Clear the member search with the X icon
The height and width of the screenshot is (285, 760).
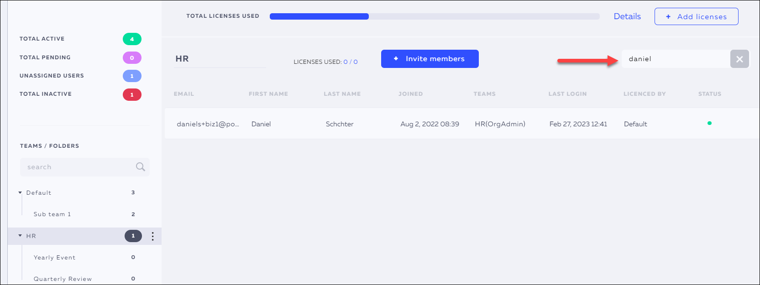[x=739, y=59]
